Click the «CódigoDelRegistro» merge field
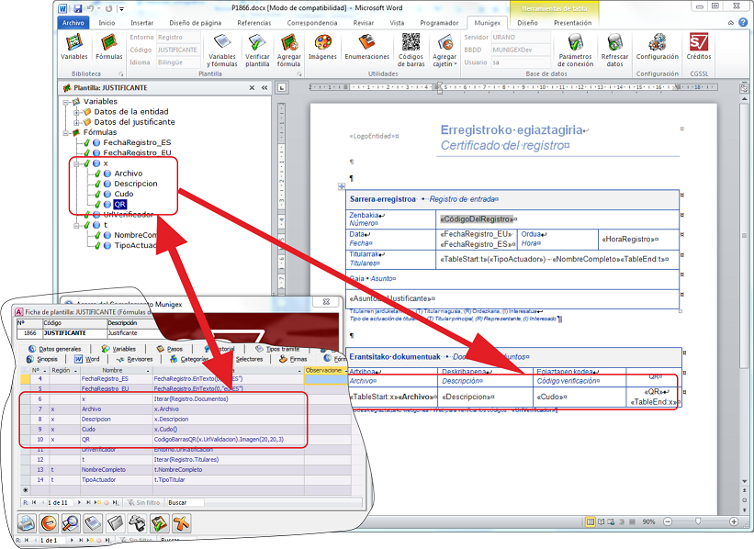 click(477, 219)
